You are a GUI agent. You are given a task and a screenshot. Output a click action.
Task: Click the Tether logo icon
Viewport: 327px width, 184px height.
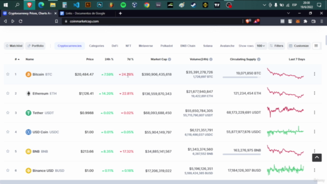(x=29, y=113)
